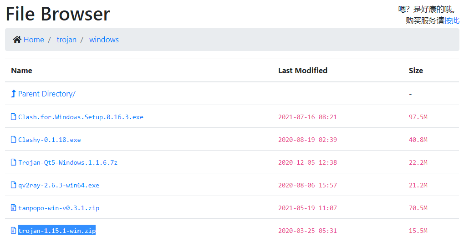
Task: Click the Home house icon in breadcrumb
Action: coord(17,40)
